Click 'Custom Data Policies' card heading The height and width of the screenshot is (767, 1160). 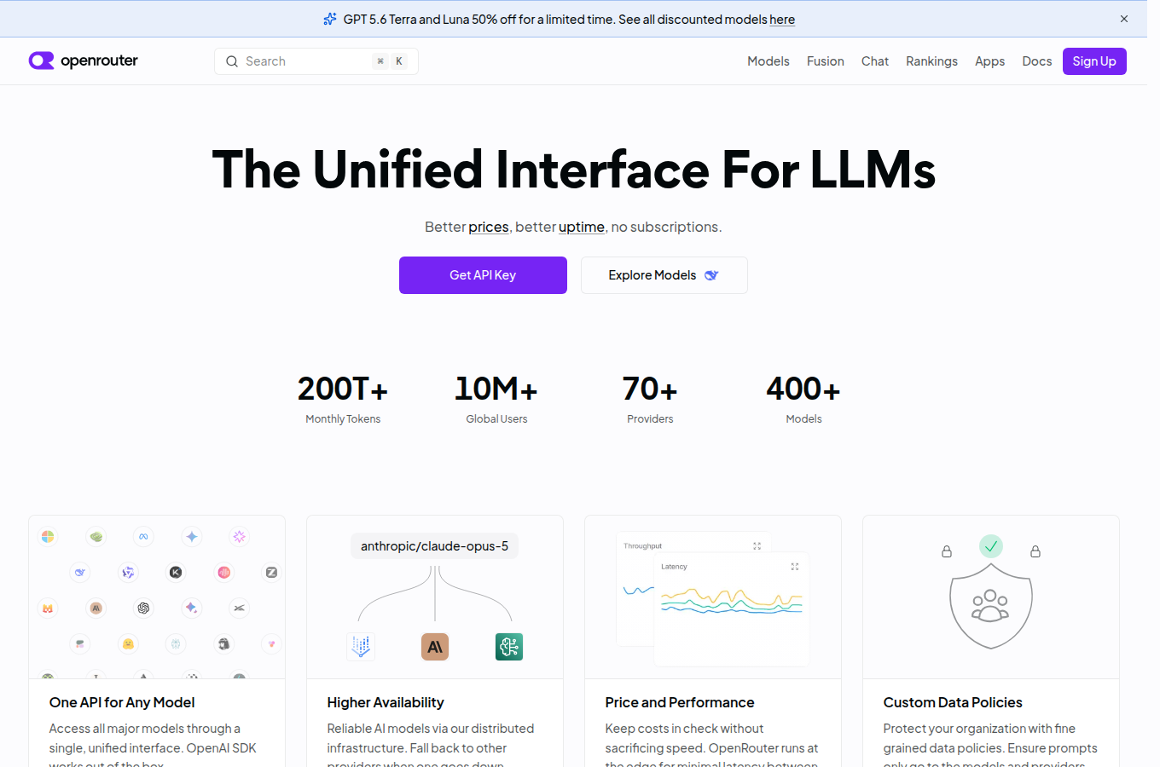953,702
